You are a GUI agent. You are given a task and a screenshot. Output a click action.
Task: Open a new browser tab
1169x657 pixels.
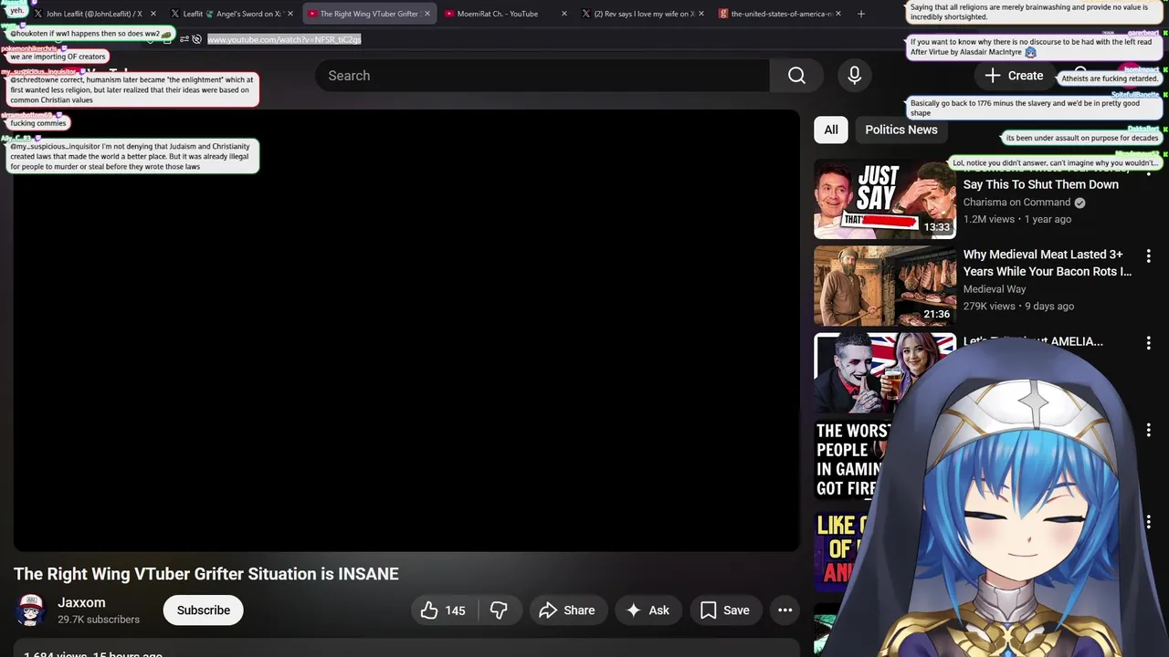pos(861,14)
